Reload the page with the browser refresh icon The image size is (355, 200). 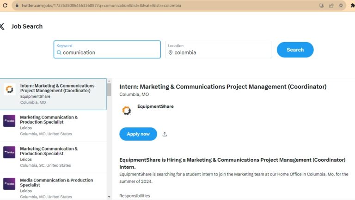[5, 6]
